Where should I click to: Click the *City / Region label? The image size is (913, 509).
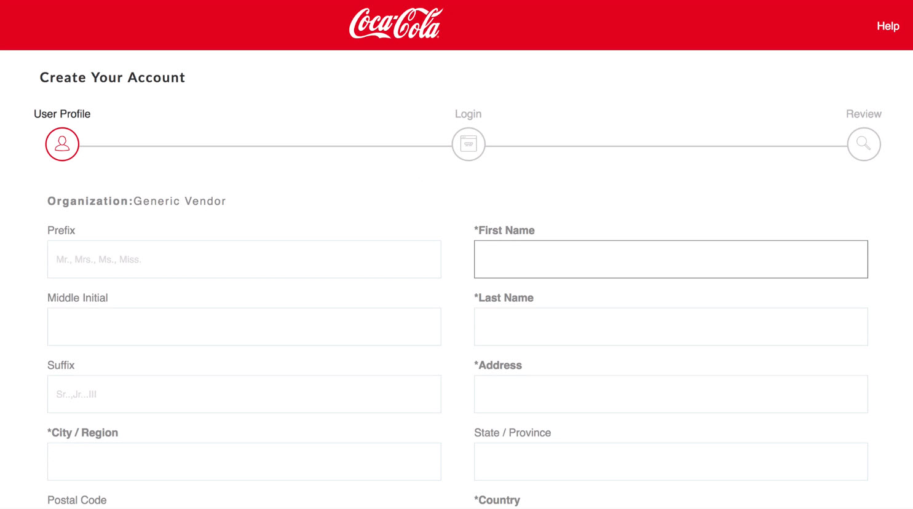pyautogui.click(x=82, y=433)
